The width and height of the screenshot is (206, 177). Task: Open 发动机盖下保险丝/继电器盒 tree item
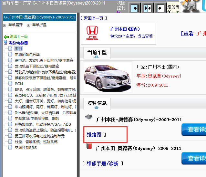coord(37,66)
